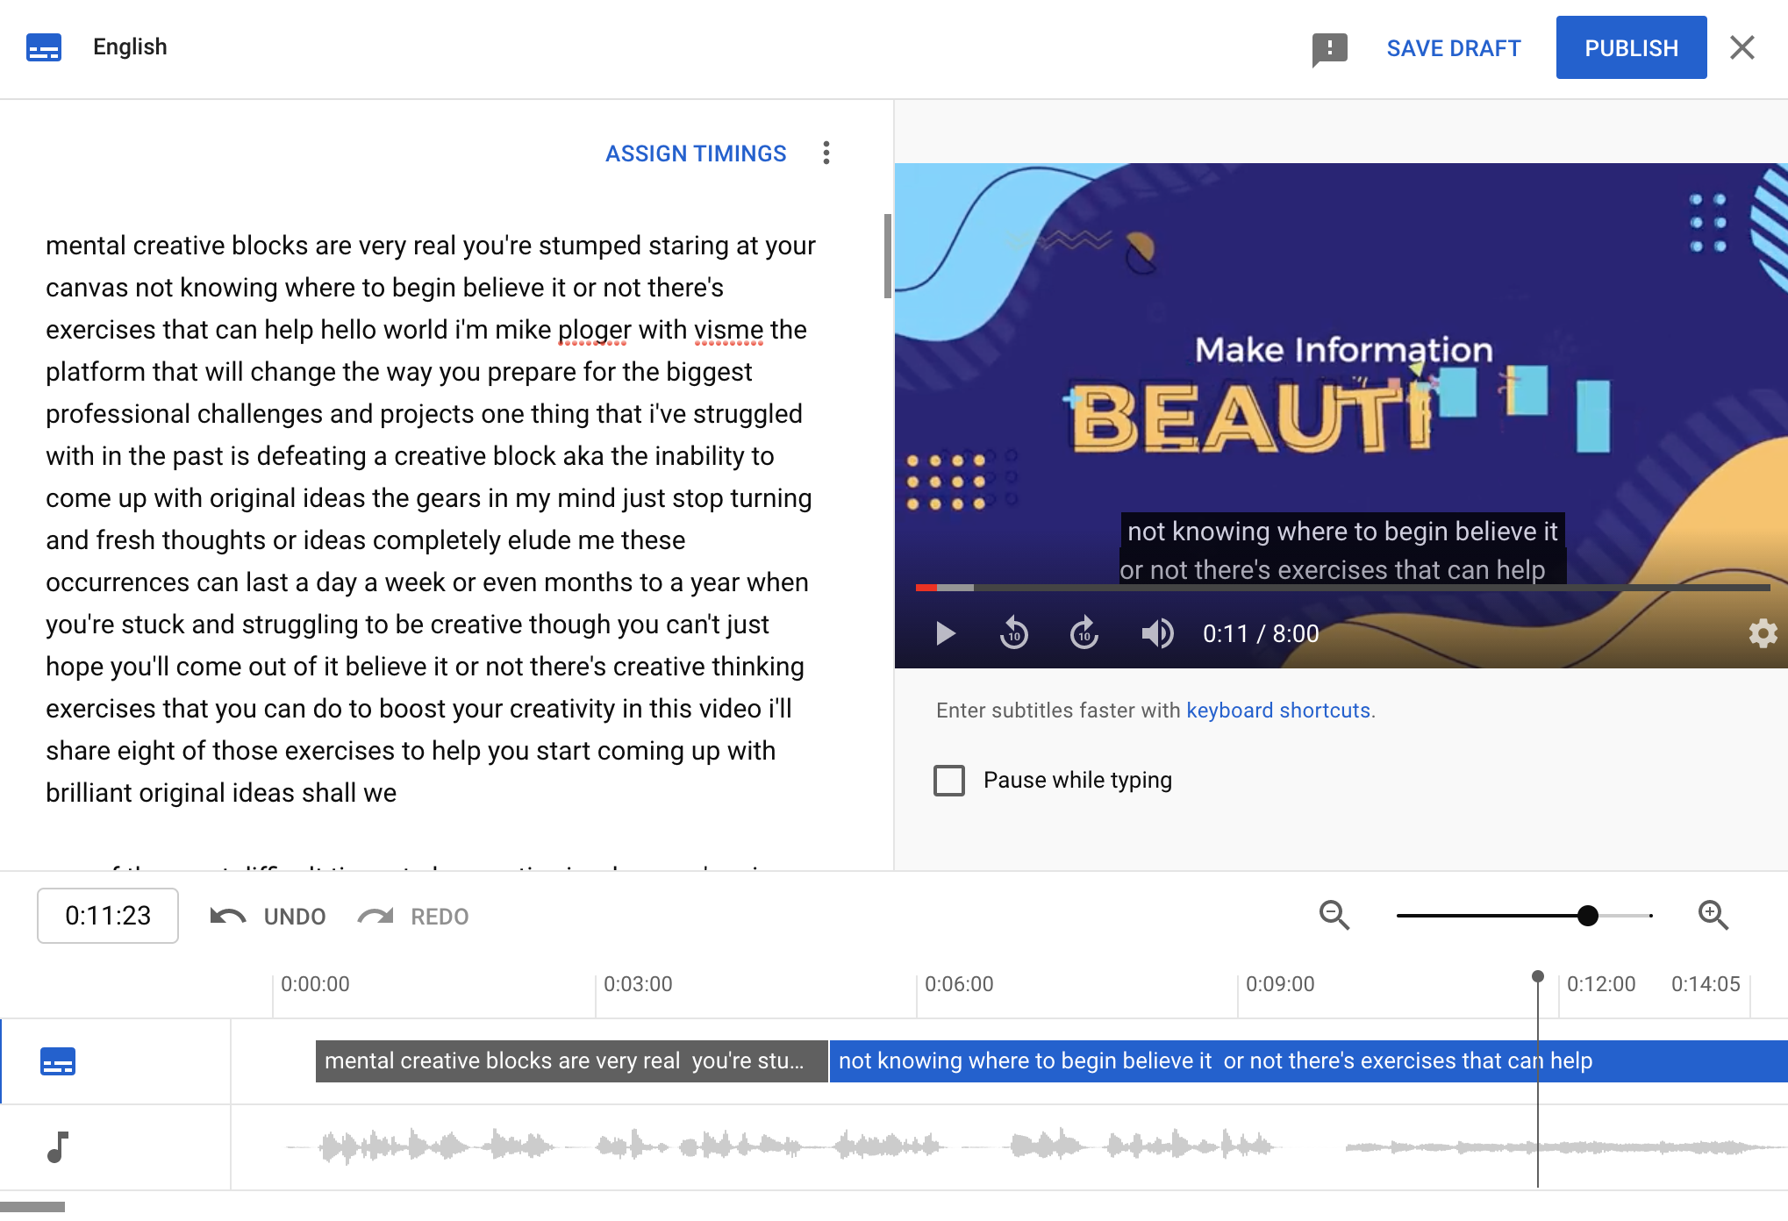Click the PUBLISH button
The height and width of the screenshot is (1221, 1788).
tap(1630, 47)
